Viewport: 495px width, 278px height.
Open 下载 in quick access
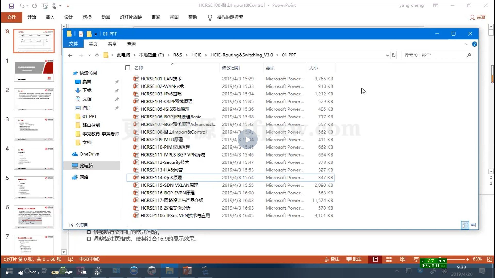pyautogui.click(x=87, y=90)
